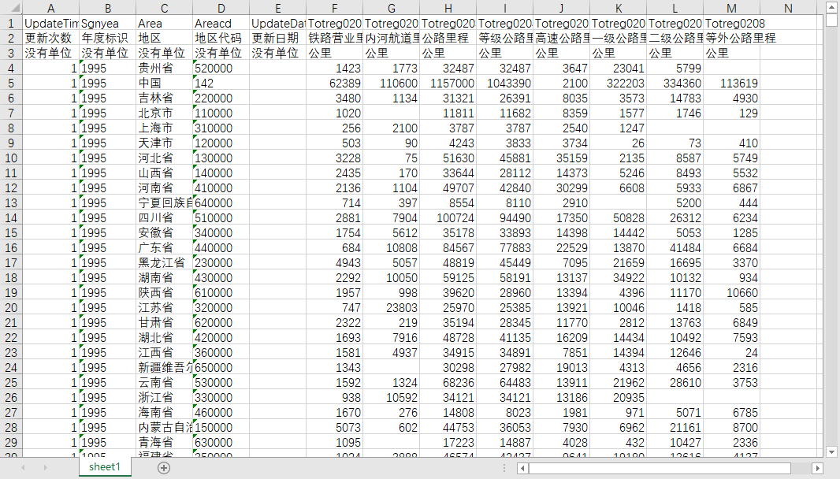
Task: Select cell with value 322203
Action: (x=619, y=83)
